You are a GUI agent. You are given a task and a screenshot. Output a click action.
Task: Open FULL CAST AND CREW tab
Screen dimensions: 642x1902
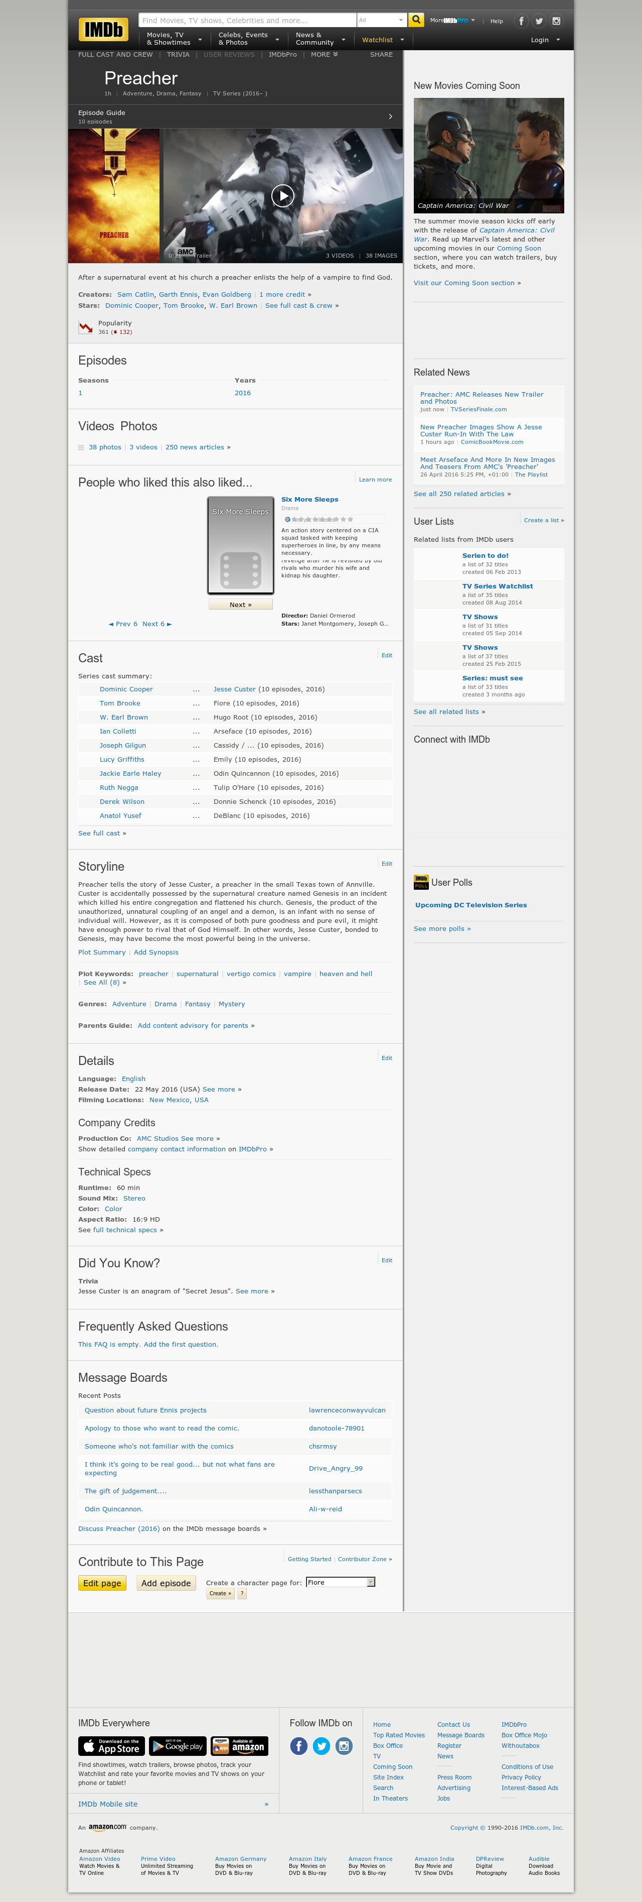pos(116,55)
